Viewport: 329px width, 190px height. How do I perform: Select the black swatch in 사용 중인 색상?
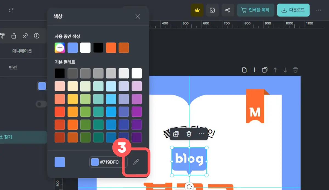[x=98, y=48]
